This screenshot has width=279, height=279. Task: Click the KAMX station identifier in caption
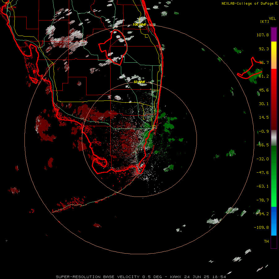pyautogui.click(x=176, y=277)
